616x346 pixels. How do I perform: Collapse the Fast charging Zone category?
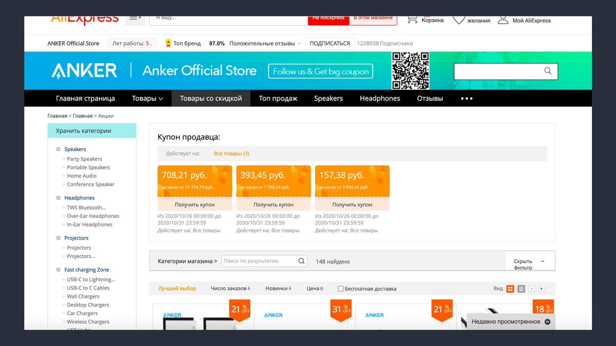coord(59,270)
